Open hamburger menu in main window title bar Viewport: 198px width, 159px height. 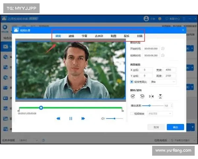pyautogui.click(x=184, y=19)
